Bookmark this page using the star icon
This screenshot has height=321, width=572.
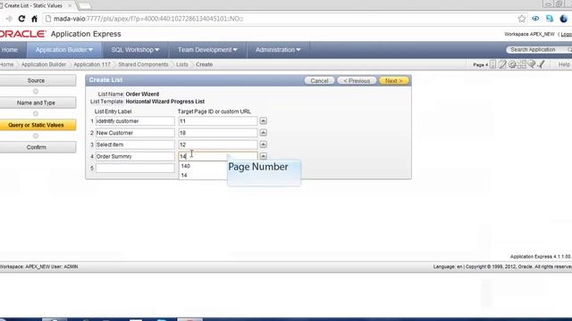[x=522, y=19]
